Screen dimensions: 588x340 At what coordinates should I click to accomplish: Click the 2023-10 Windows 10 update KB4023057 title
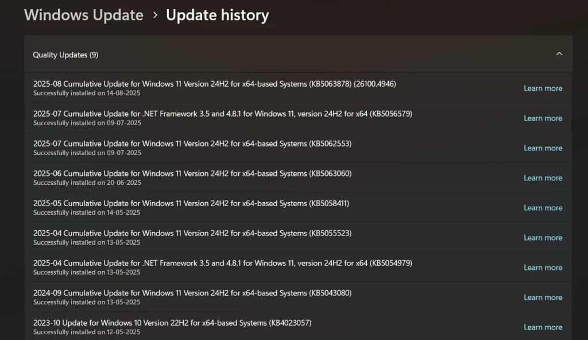[172, 323]
